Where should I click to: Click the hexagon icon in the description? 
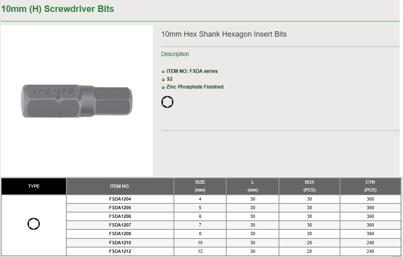coord(167,102)
